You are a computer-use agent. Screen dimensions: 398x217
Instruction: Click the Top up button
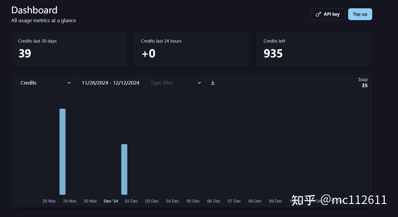coord(360,14)
